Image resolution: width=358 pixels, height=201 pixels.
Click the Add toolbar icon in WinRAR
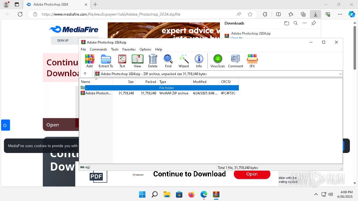89,61
